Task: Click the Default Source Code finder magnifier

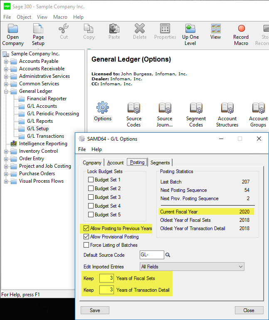Action: 168,255
